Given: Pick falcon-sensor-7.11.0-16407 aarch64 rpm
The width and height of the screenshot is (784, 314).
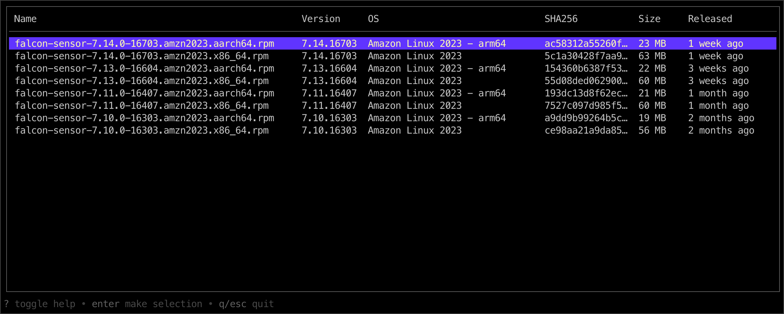Looking at the screenshot, I should (x=144, y=93).
